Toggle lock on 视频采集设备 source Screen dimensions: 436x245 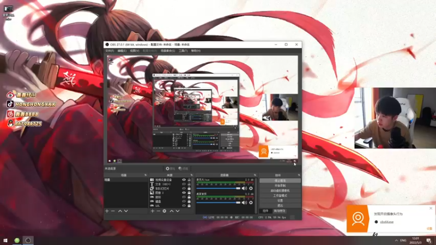click(189, 180)
